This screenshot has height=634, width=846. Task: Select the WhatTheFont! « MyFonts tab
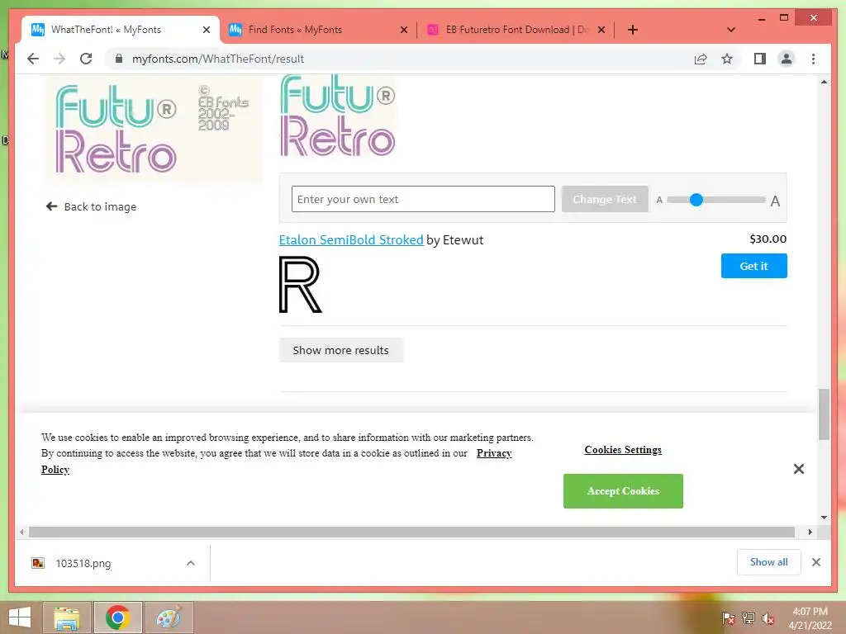click(x=121, y=30)
